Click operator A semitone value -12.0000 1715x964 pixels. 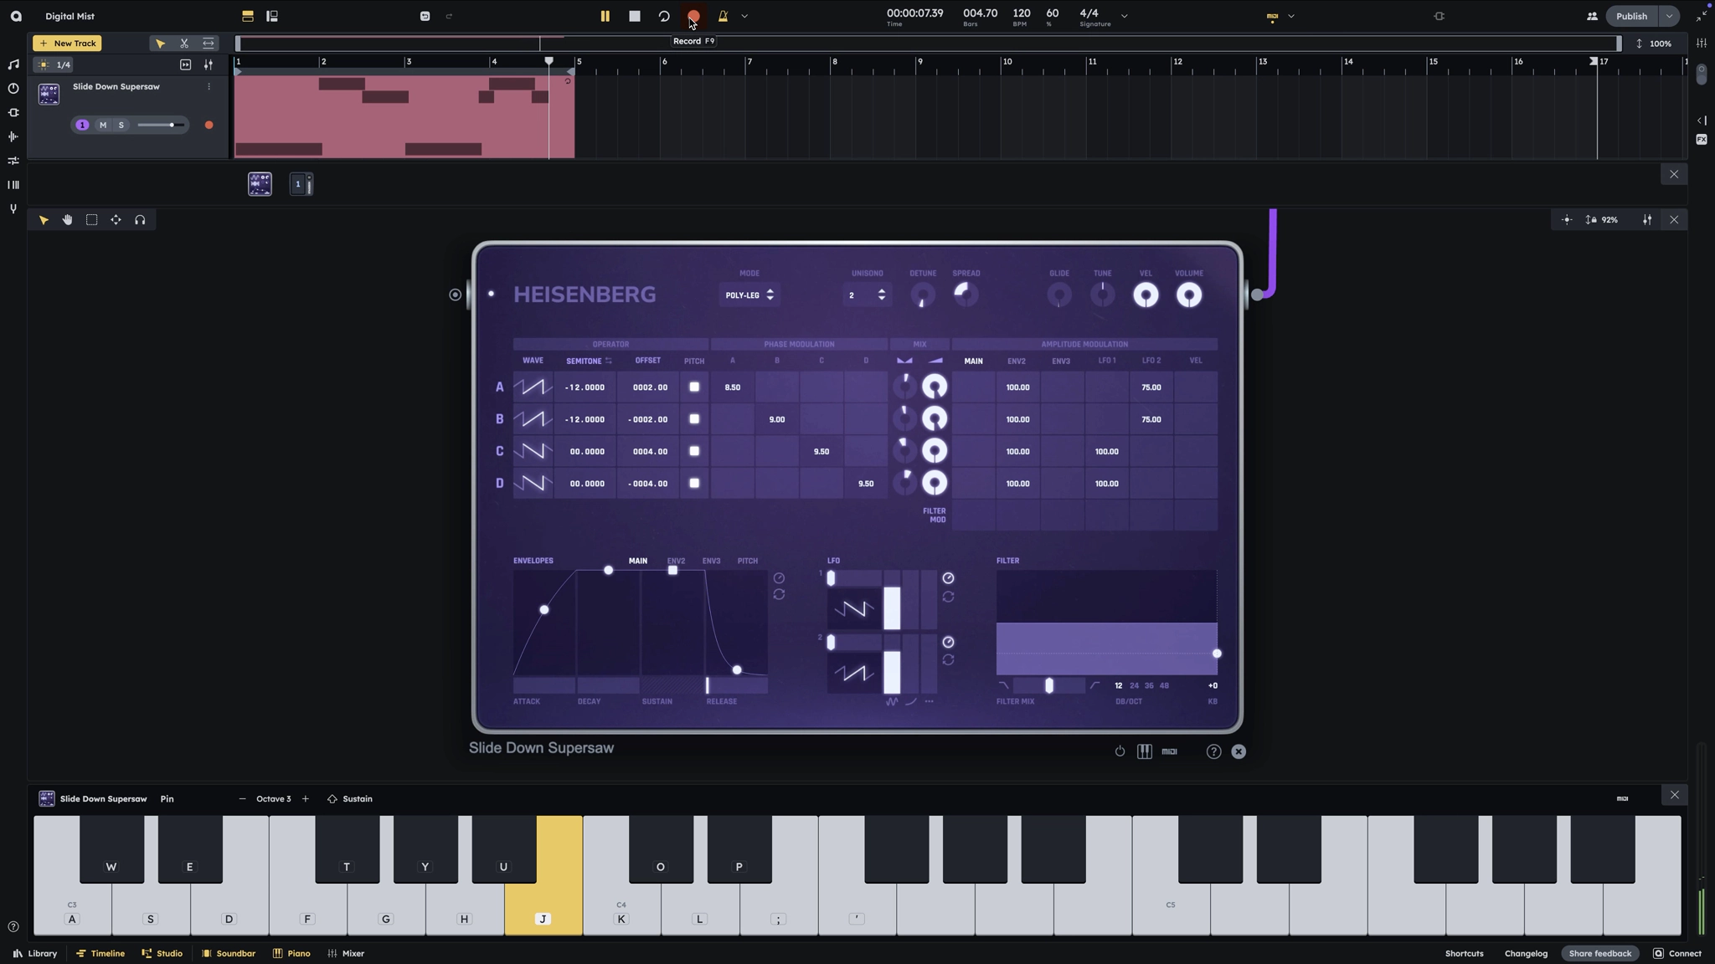tap(585, 387)
